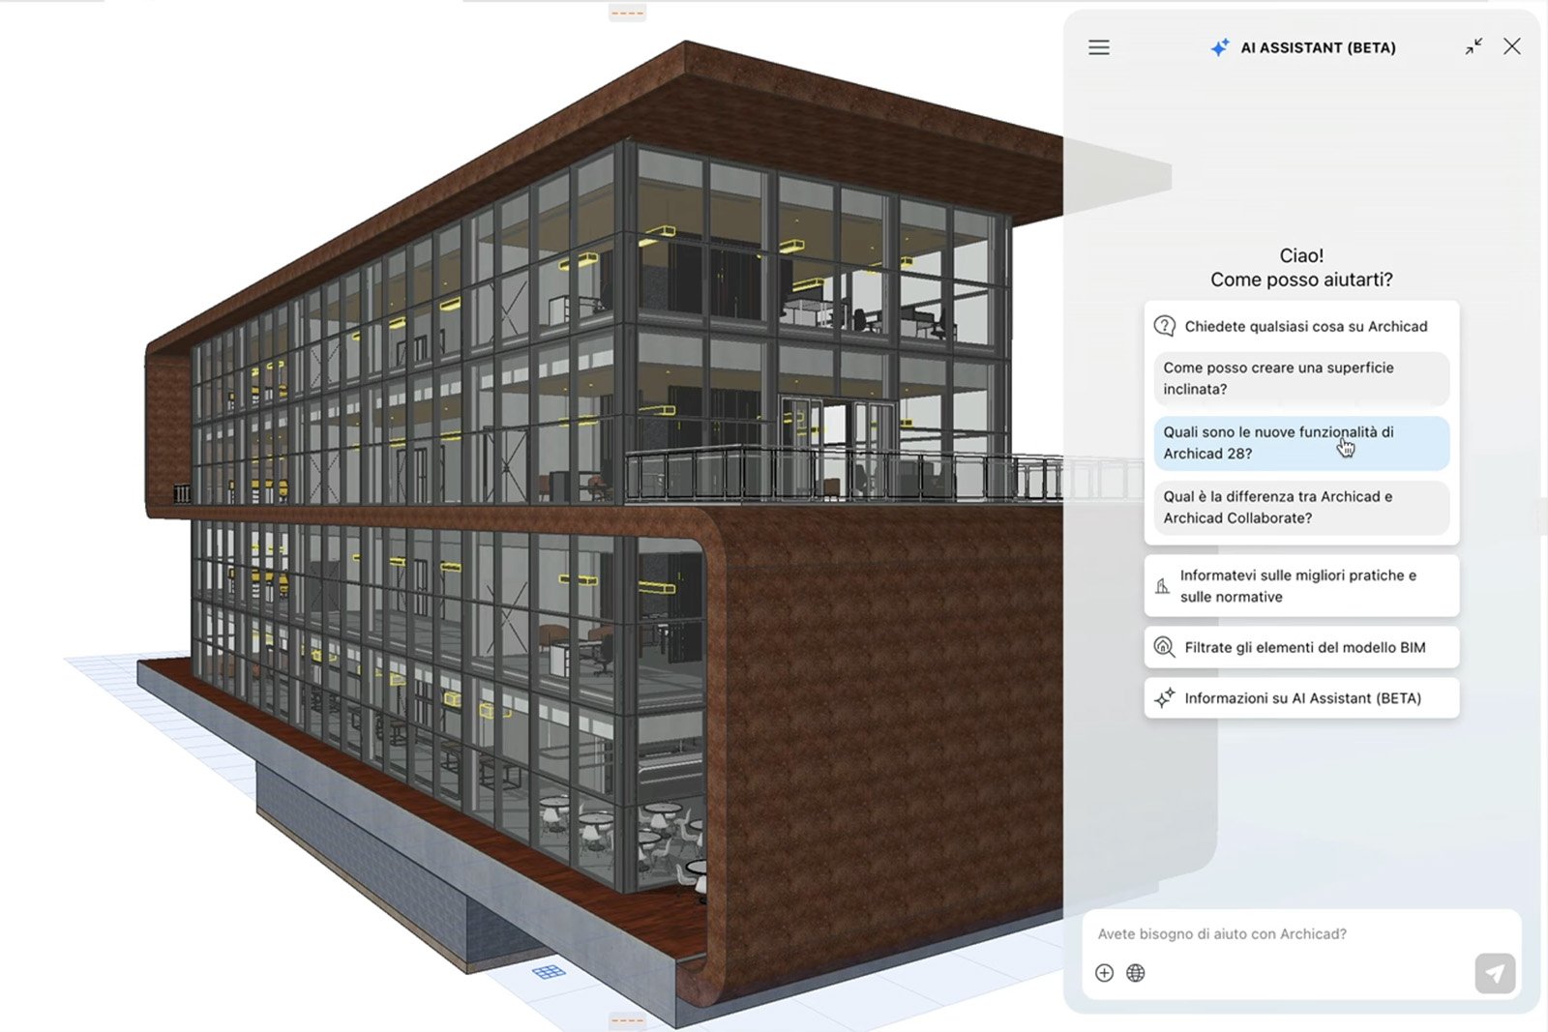Open 'Informatevi sulle migliori pratiche e sulle normative'
Viewport: 1548px width, 1032px height.
click(x=1300, y=585)
